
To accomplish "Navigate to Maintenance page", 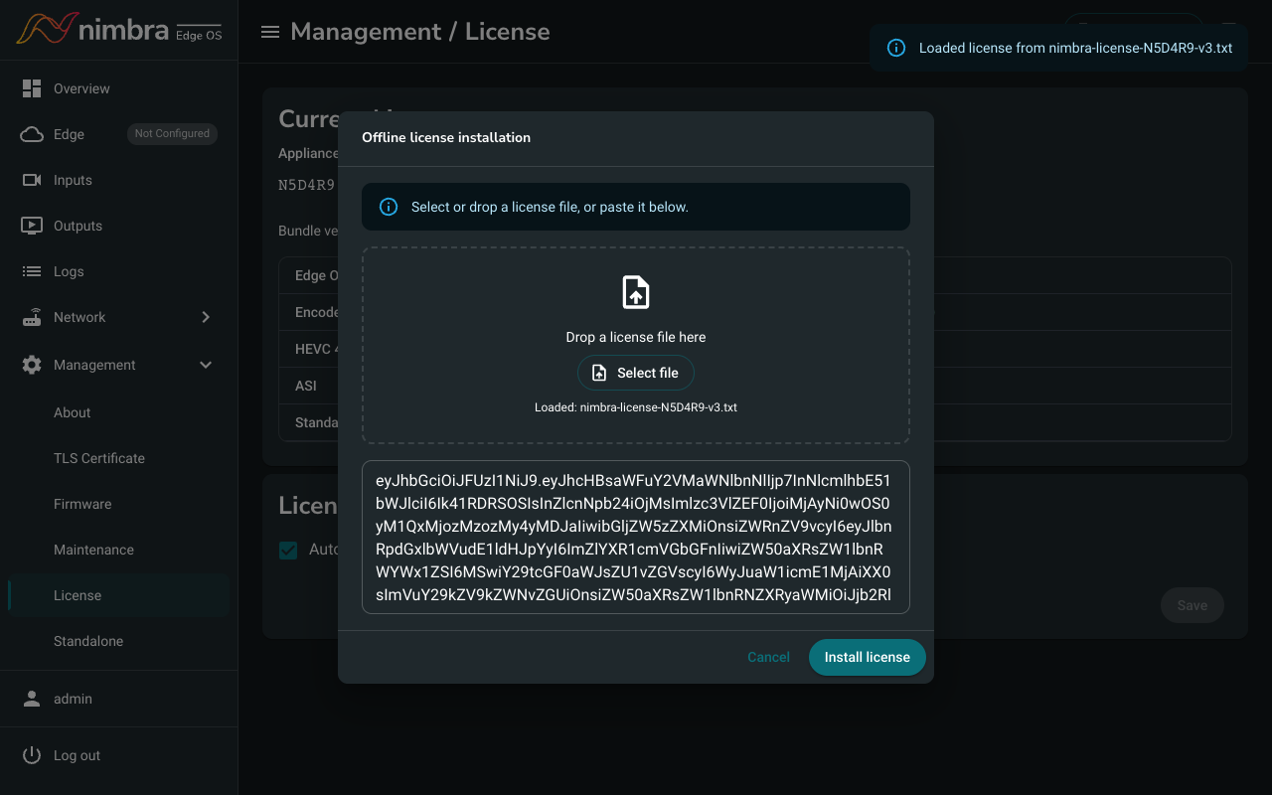I will 93,550.
